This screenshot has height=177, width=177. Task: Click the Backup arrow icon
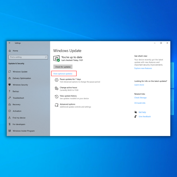coord(10,91)
